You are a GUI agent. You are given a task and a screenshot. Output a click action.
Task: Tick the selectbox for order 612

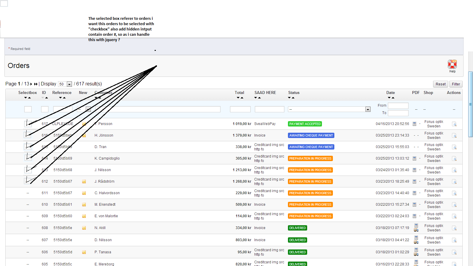click(28, 181)
